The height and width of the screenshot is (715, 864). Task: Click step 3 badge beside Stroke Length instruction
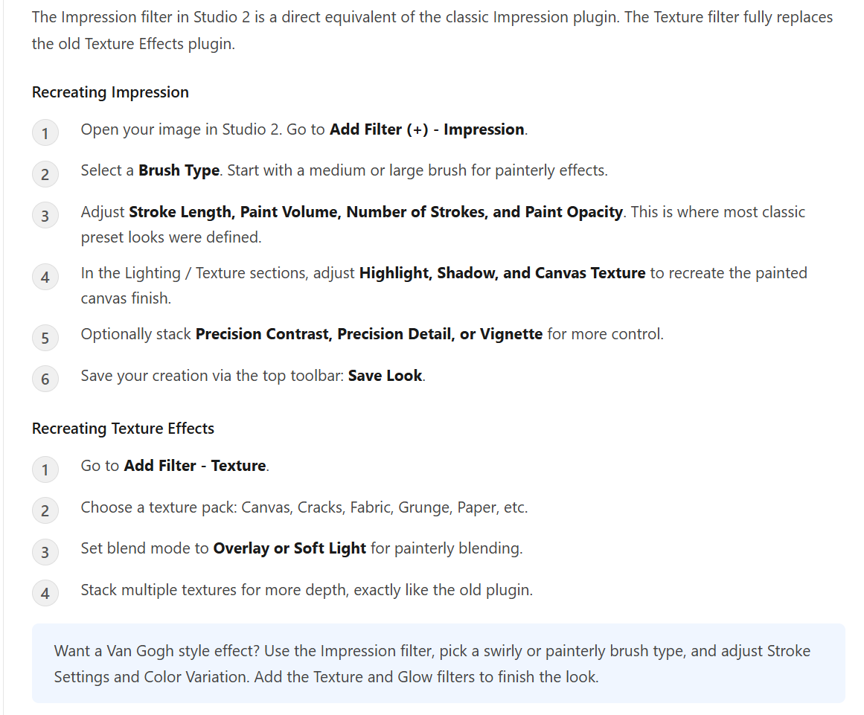point(45,215)
